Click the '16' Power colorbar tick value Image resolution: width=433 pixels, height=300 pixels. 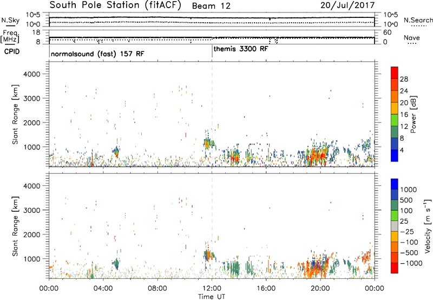click(x=404, y=115)
